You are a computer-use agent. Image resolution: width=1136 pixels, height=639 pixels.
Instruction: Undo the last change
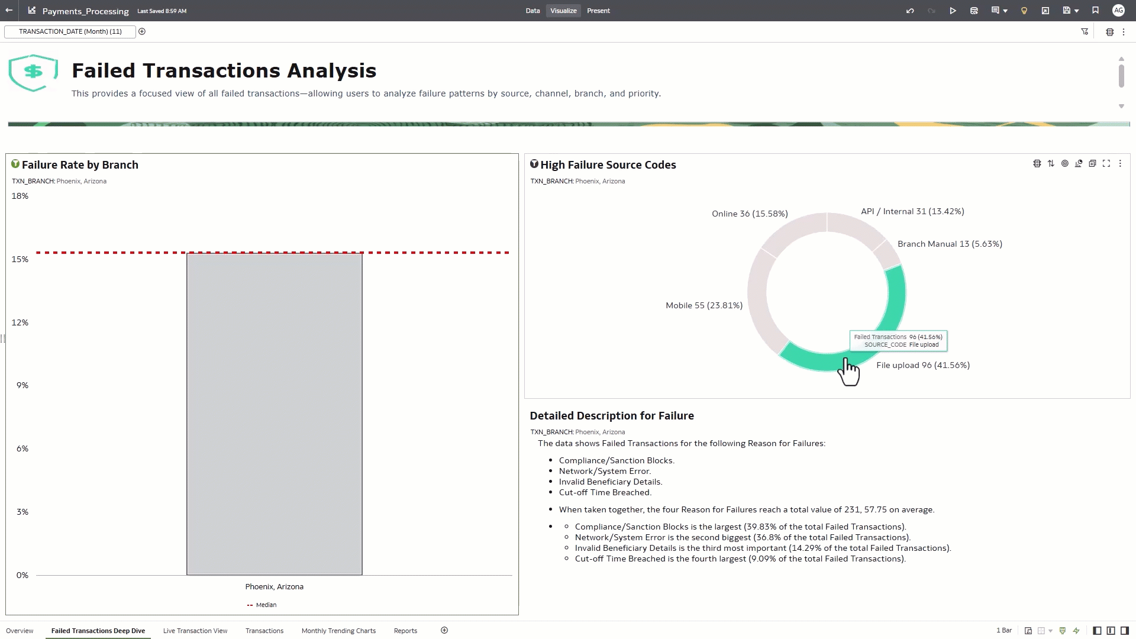(910, 10)
